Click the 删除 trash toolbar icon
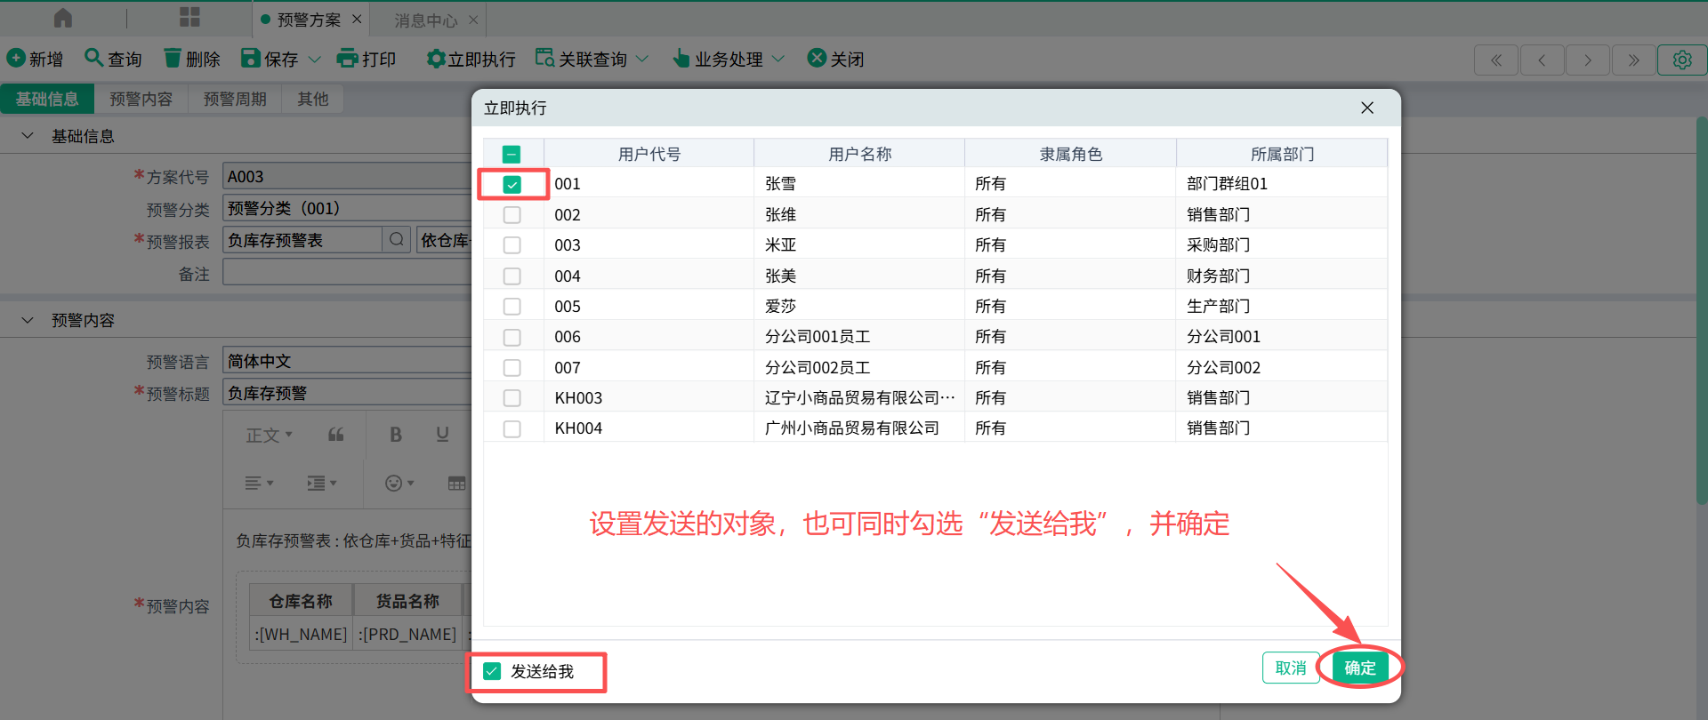Screen dimensions: 1708x720 click(x=173, y=59)
